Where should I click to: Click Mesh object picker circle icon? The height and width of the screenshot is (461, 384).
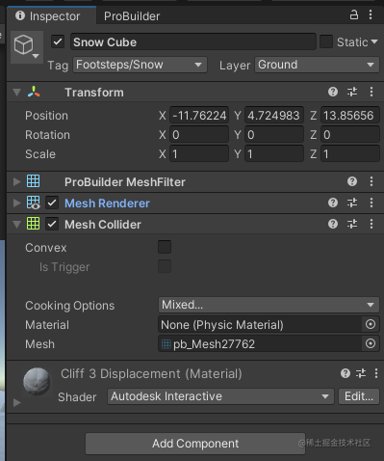[x=371, y=343]
